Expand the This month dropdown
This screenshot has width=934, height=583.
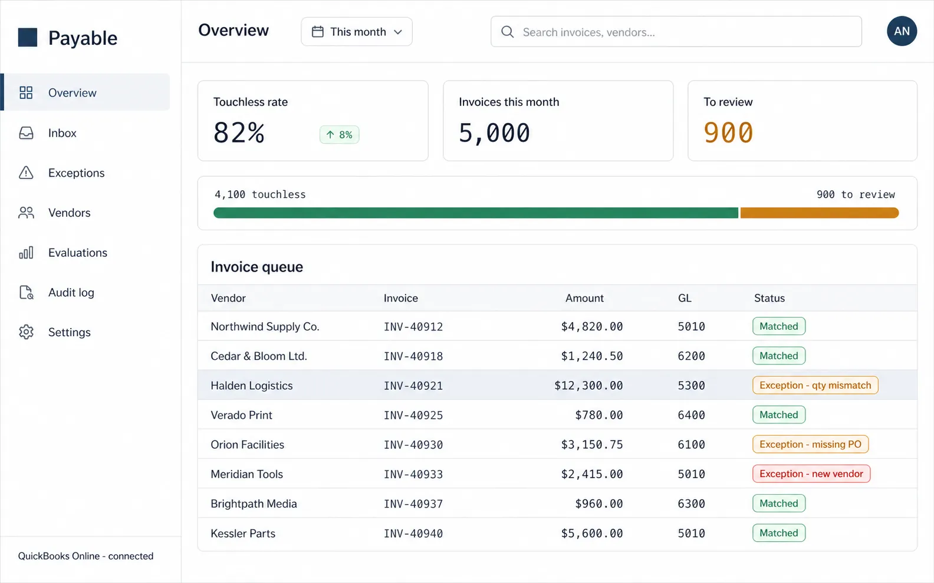pyautogui.click(x=357, y=32)
